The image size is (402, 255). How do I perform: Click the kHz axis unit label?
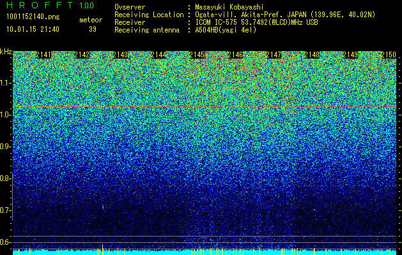click(6, 52)
